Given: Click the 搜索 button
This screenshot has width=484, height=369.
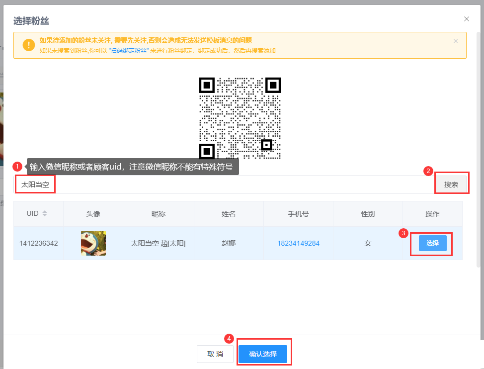Looking at the screenshot, I should [x=451, y=184].
